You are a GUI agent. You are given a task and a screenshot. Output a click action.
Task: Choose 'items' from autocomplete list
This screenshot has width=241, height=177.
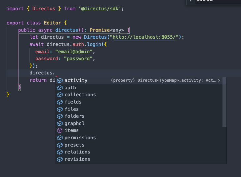click(x=139, y=131)
